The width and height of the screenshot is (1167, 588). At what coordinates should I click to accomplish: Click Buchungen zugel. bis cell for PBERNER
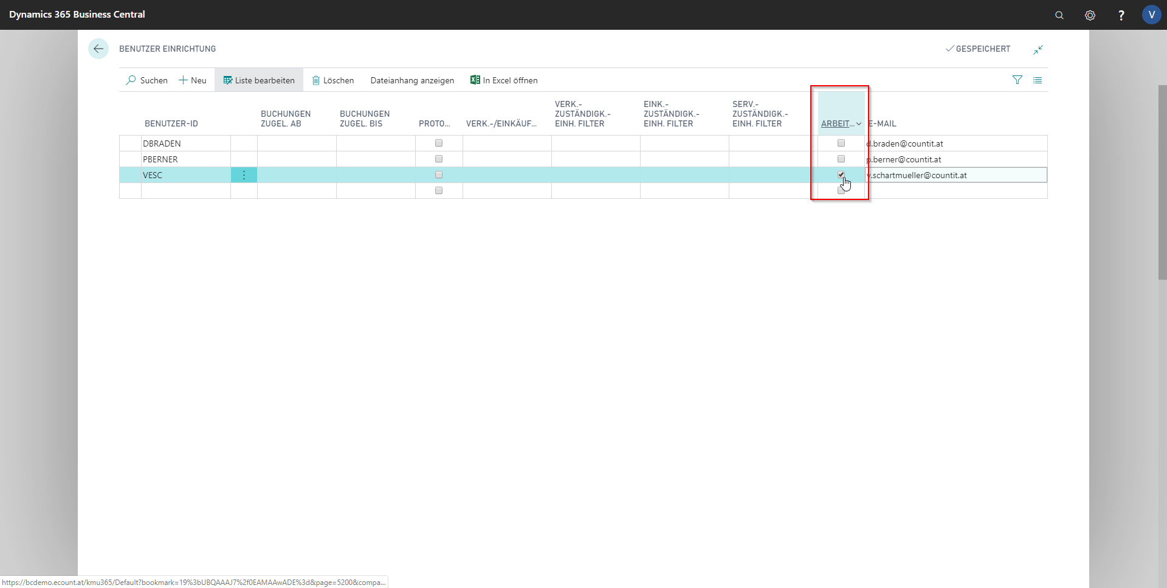tap(376, 159)
